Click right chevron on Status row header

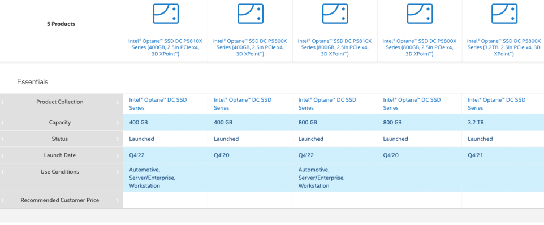118,139
